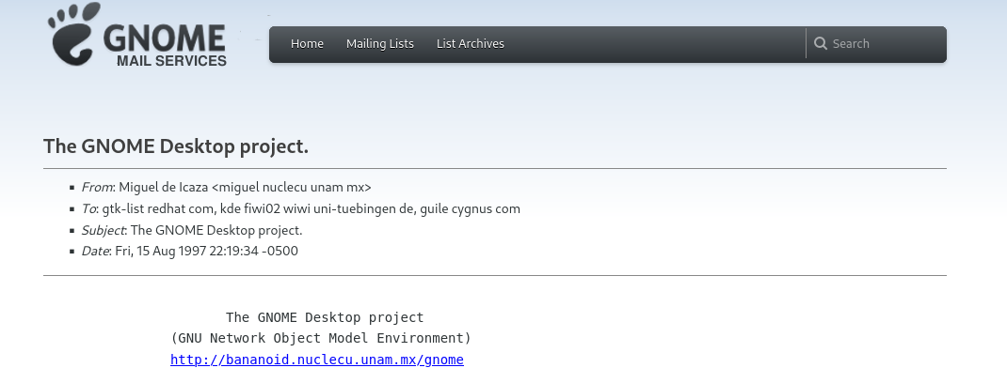Open the bananoid.nuclecu.unam.mx/gnome link

(316, 360)
